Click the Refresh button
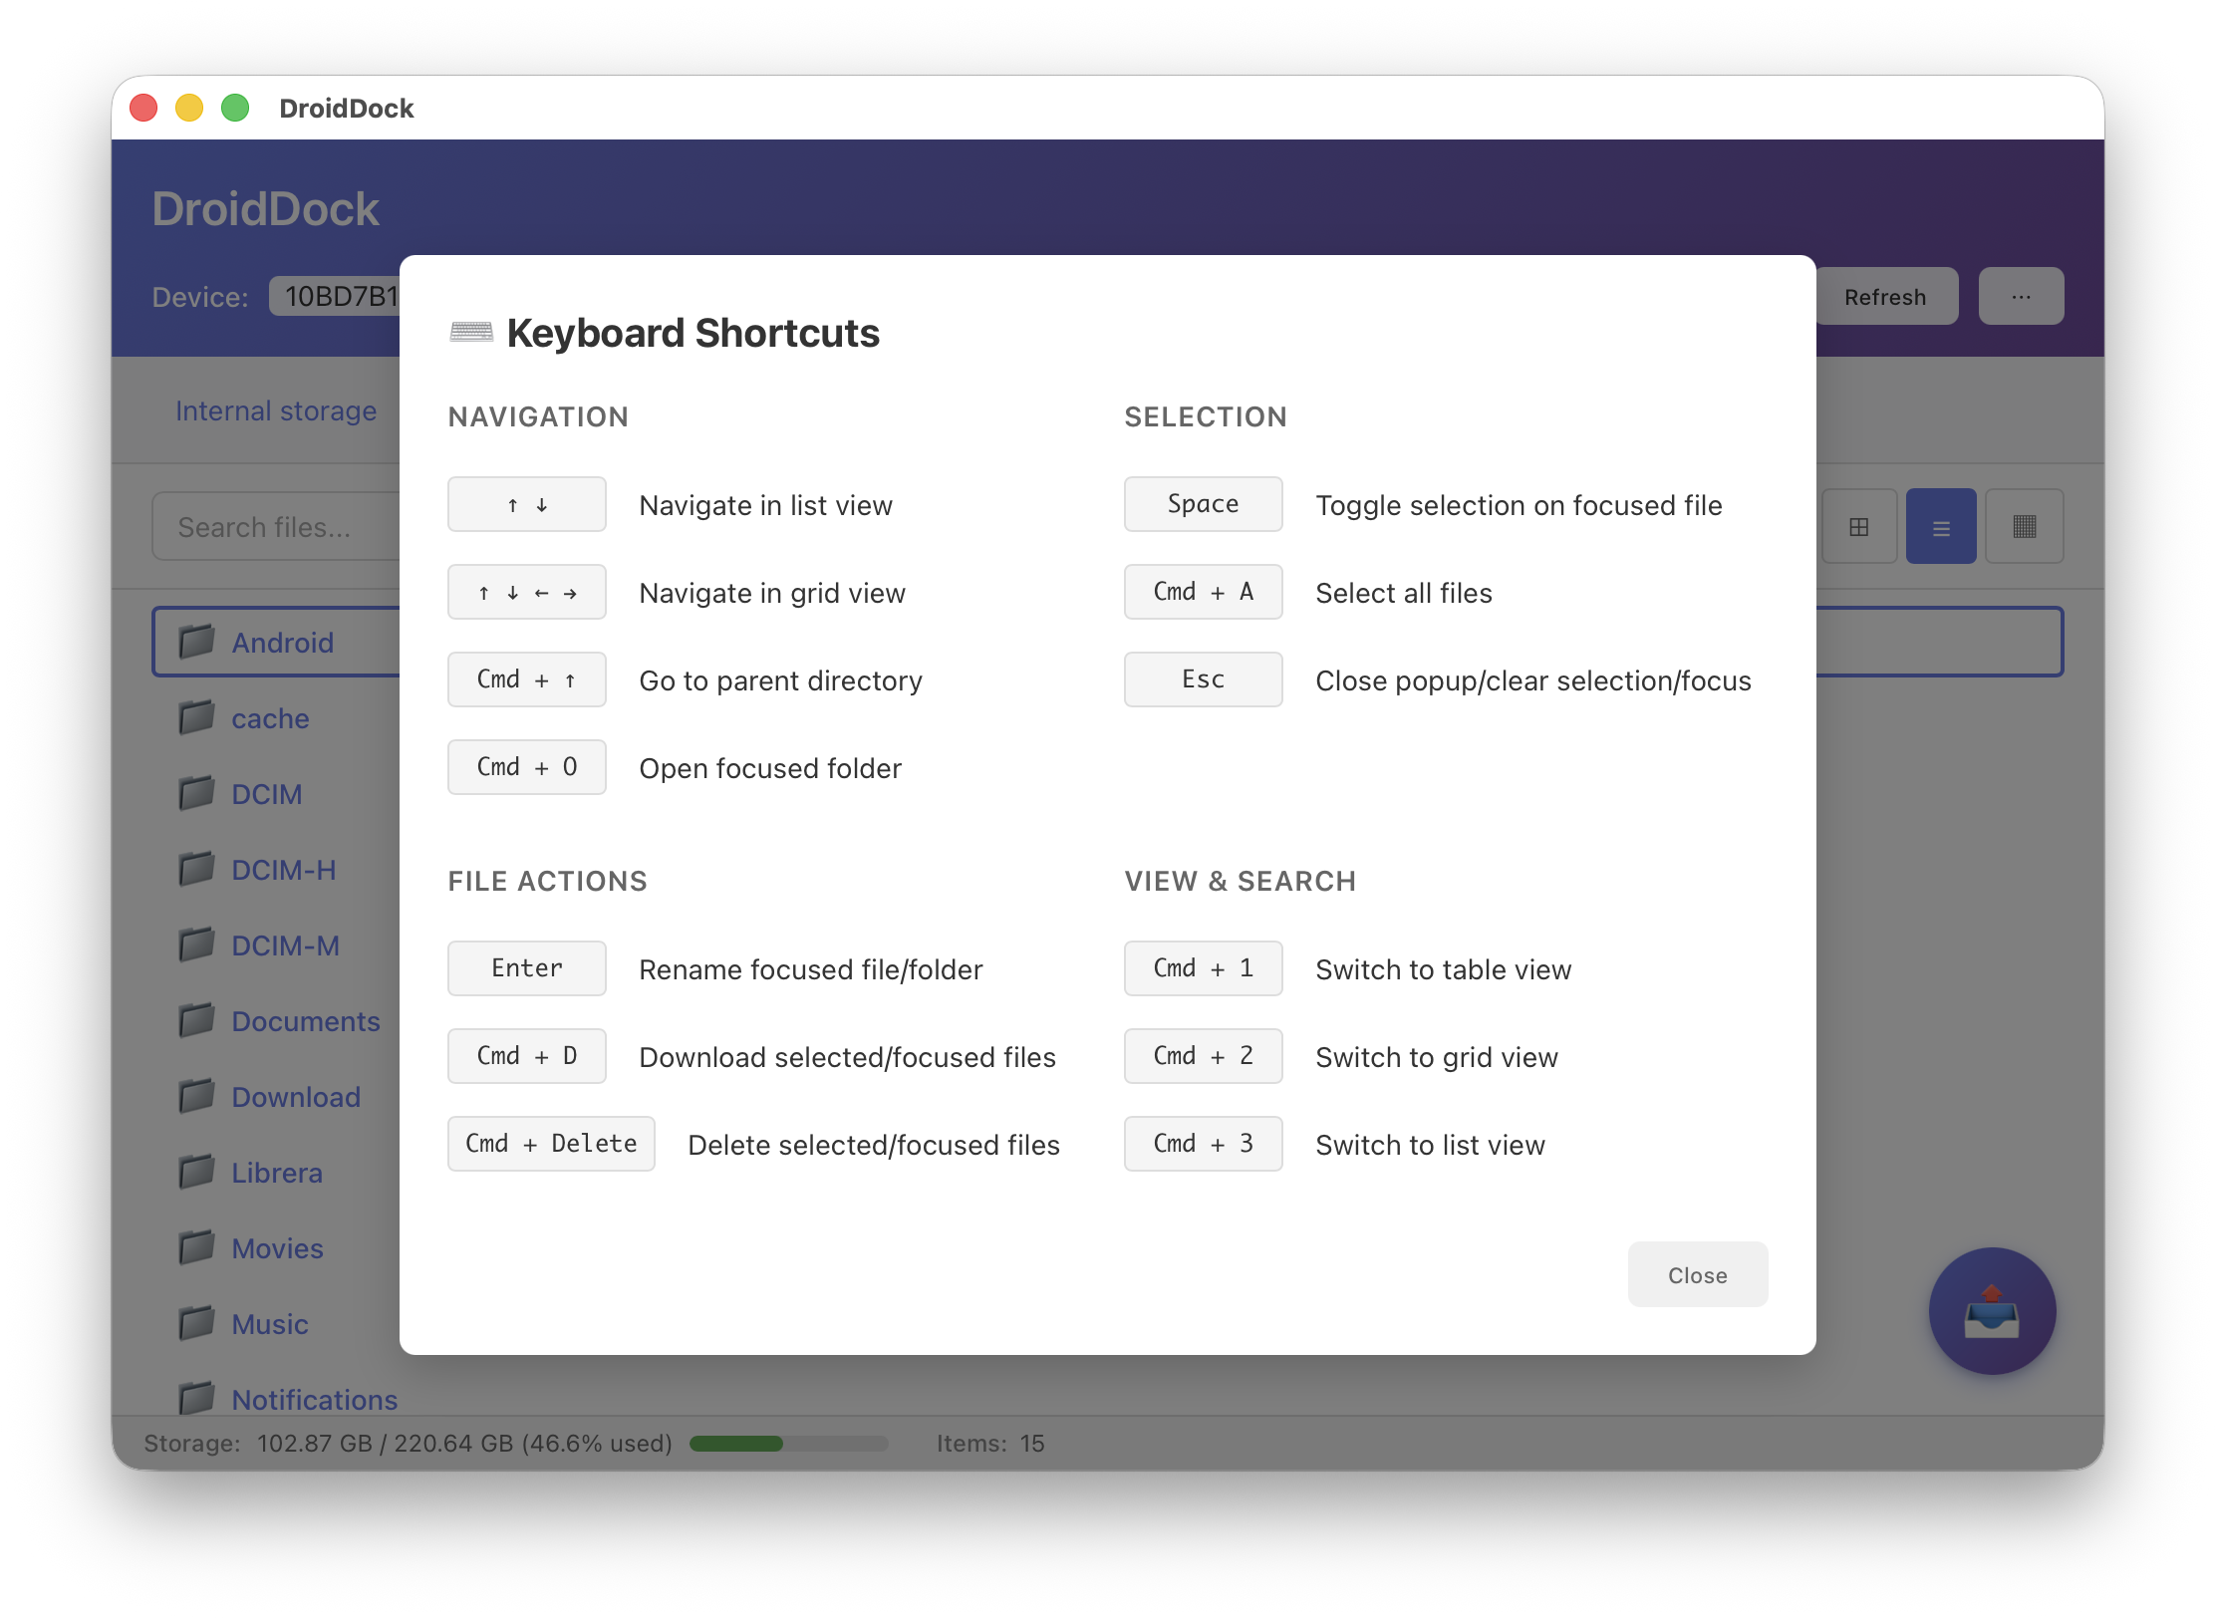The height and width of the screenshot is (1618, 2216). coord(1885,296)
